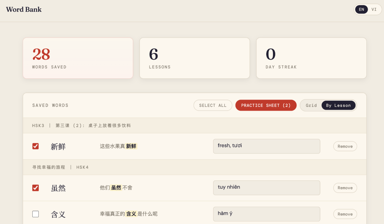
Task: Click the Word Bank title
Action: pyautogui.click(x=24, y=9)
